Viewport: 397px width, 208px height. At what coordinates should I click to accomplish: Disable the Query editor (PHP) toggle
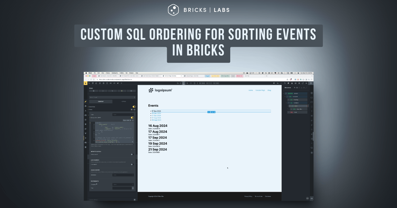click(132, 118)
